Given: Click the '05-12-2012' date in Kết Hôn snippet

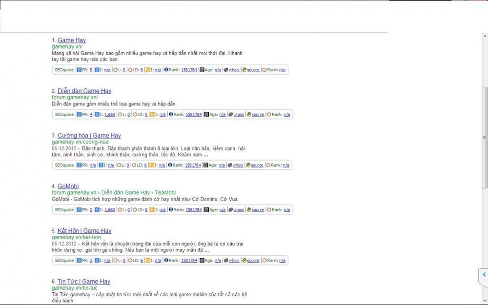Looking at the screenshot, I should pyautogui.click(x=64, y=244).
